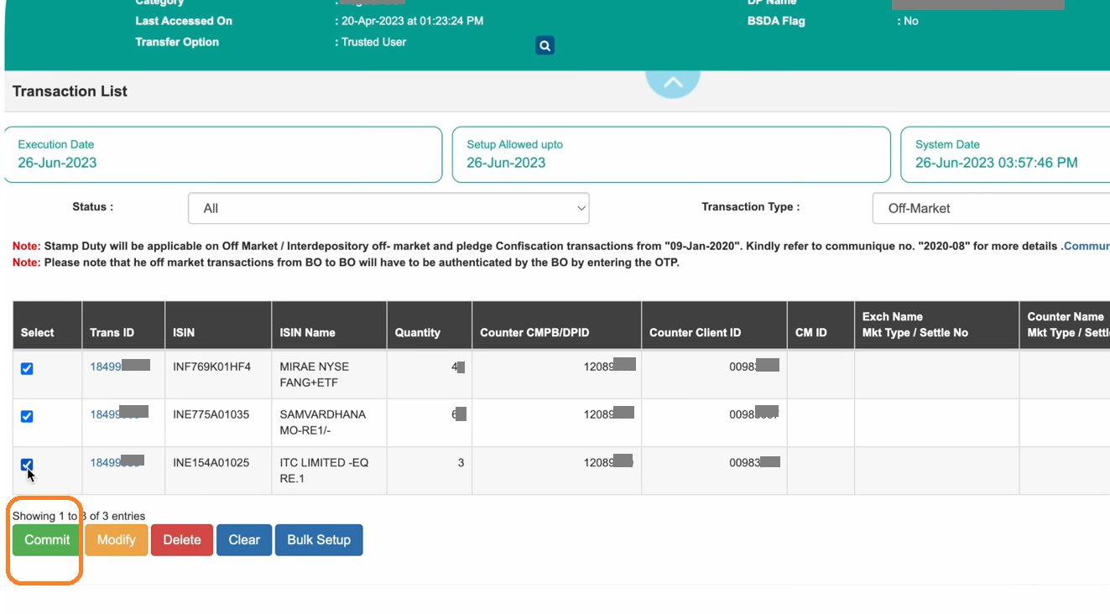Open the Communique link in the stamp duty note
This screenshot has height=614, width=1110.
coord(1086,247)
